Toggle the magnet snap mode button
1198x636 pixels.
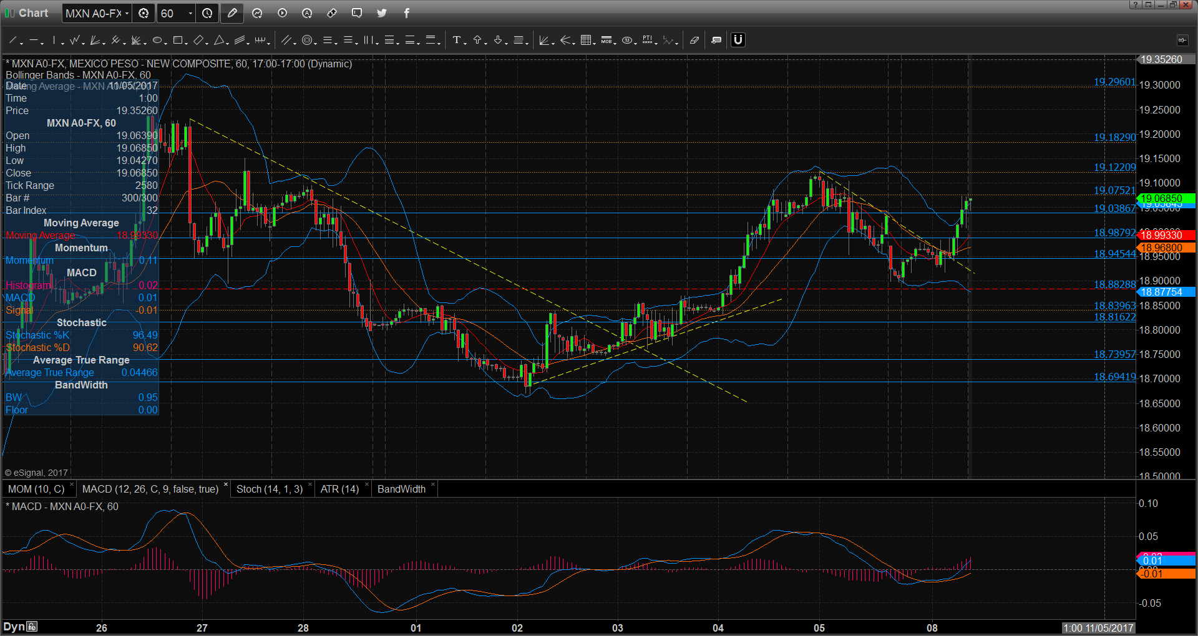[738, 40]
